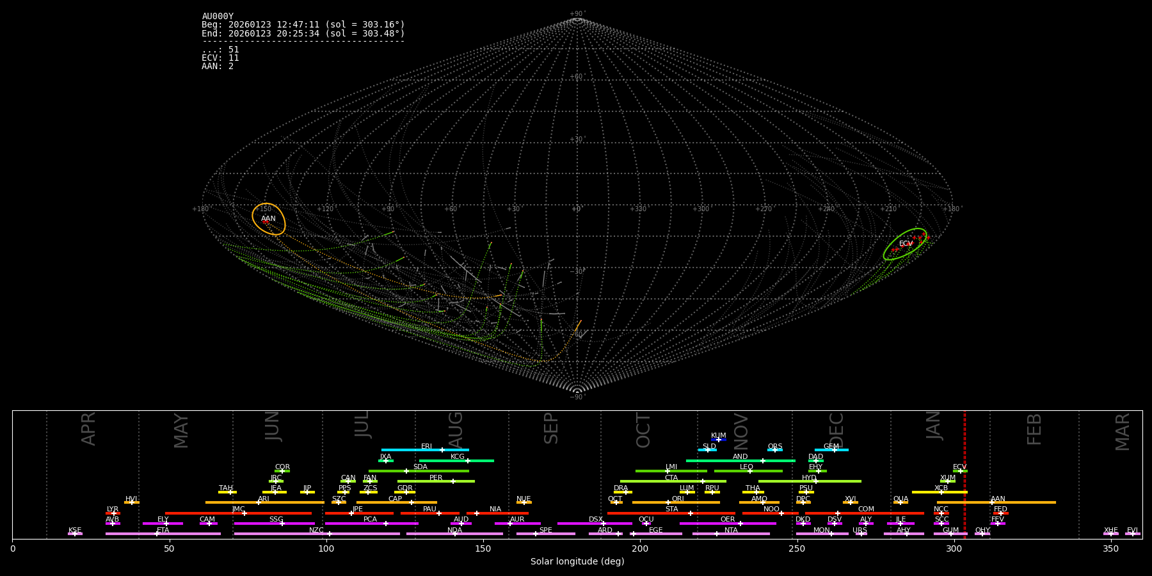Click the station code AU000Y

pos(218,17)
